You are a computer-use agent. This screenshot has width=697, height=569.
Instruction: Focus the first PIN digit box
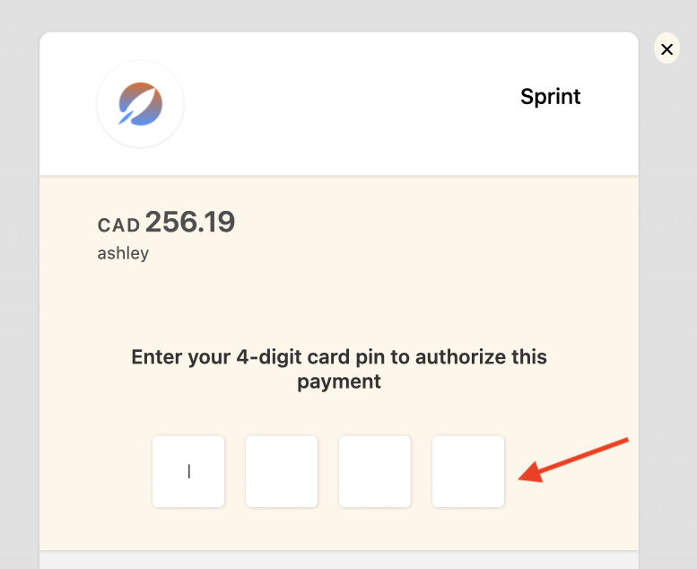(x=188, y=471)
